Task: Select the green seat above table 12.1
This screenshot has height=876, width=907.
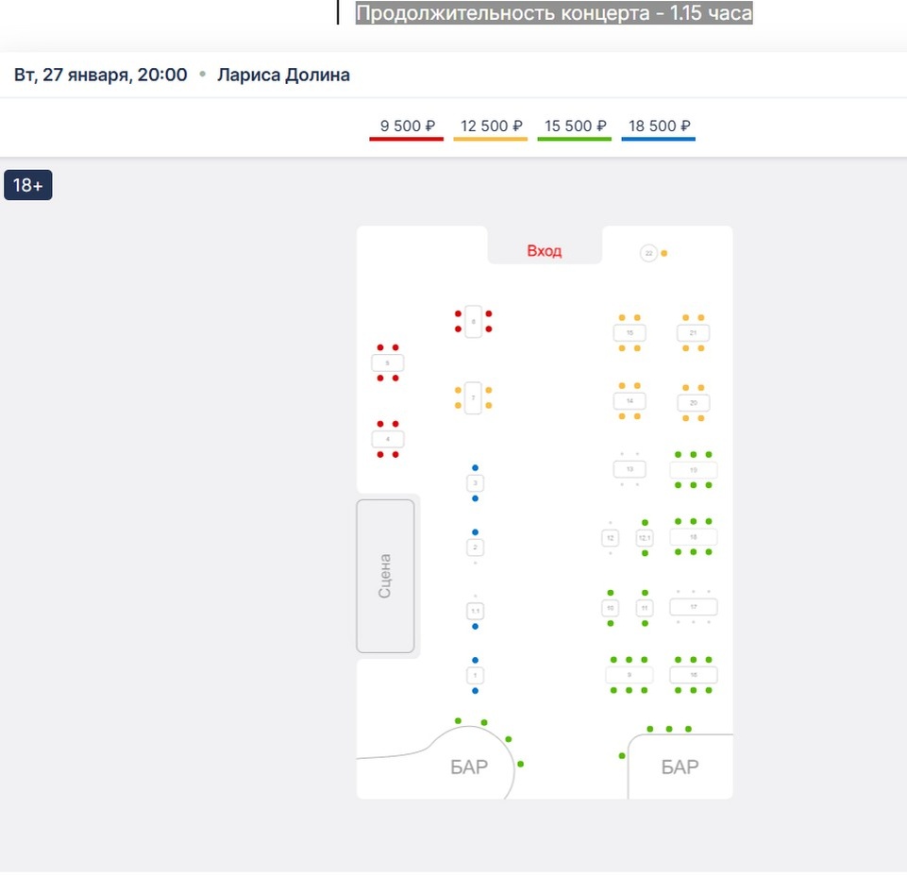Action: click(645, 522)
